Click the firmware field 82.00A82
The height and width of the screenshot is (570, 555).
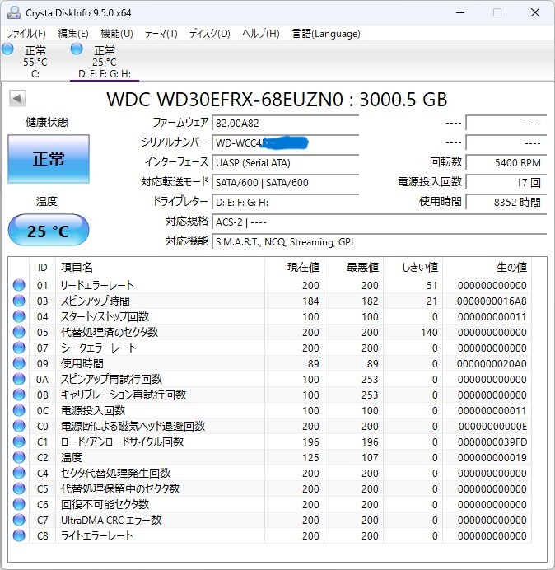(285, 123)
